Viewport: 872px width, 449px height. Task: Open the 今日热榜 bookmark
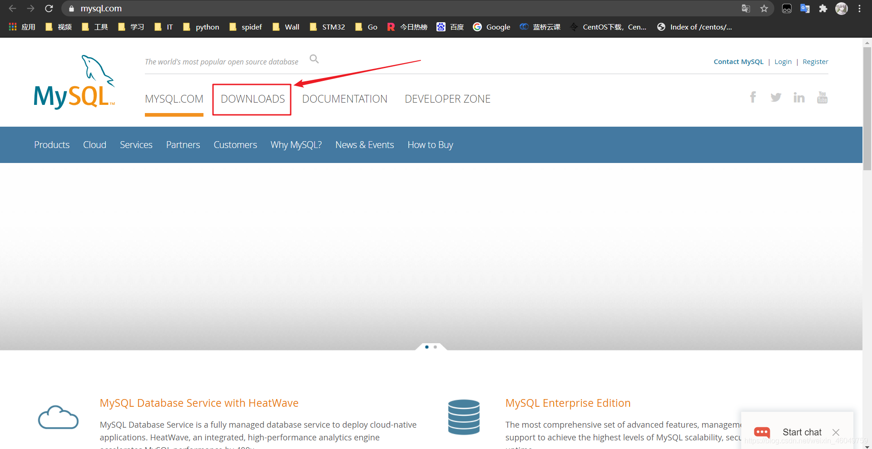(407, 27)
